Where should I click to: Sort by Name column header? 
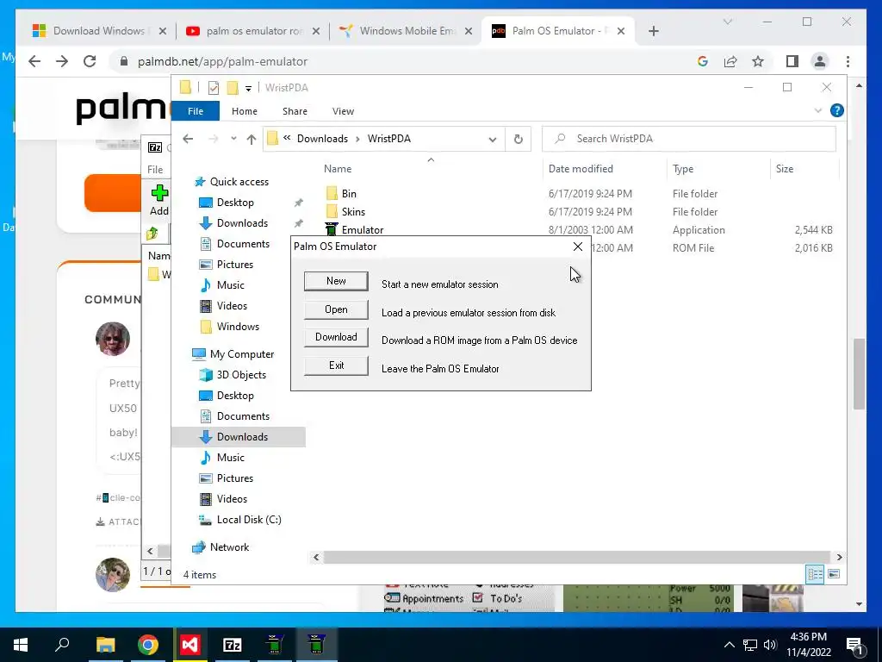click(x=338, y=169)
